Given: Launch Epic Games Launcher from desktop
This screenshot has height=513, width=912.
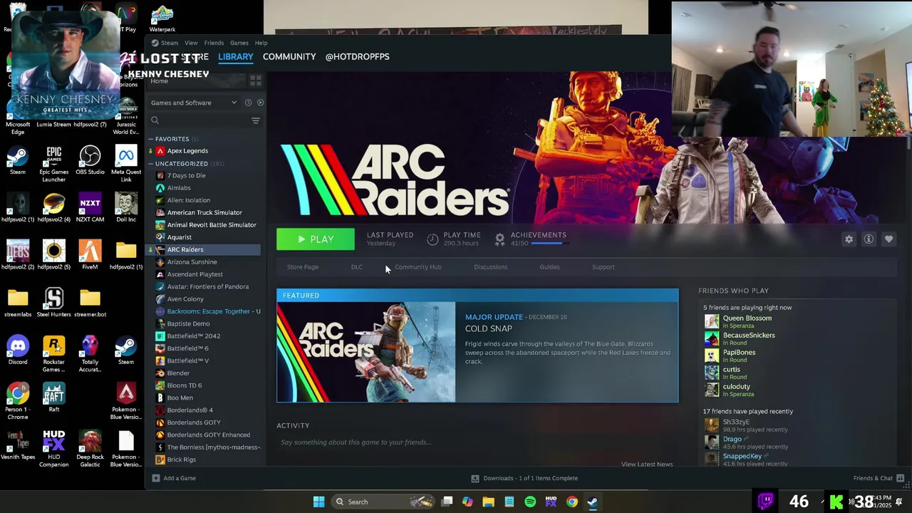Looking at the screenshot, I should [53, 163].
